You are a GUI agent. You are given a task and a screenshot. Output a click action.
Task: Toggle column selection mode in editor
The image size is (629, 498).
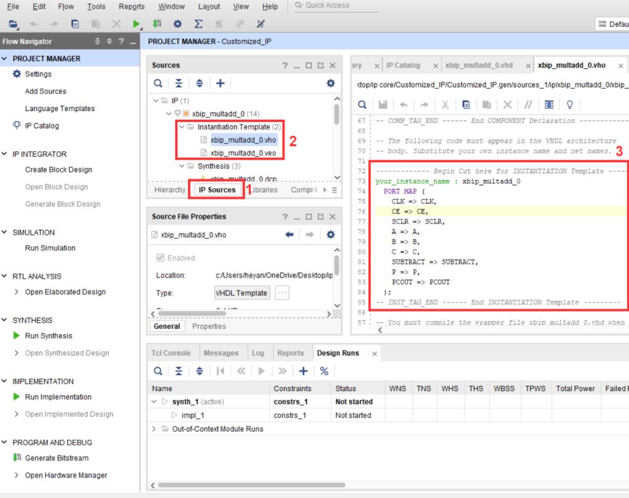click(x=549, y=104)
